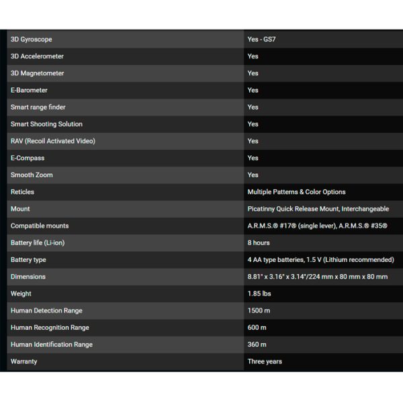Click the '8 hours' value
The width and height of the screenshot is (403, 403).
coord(259,243)
